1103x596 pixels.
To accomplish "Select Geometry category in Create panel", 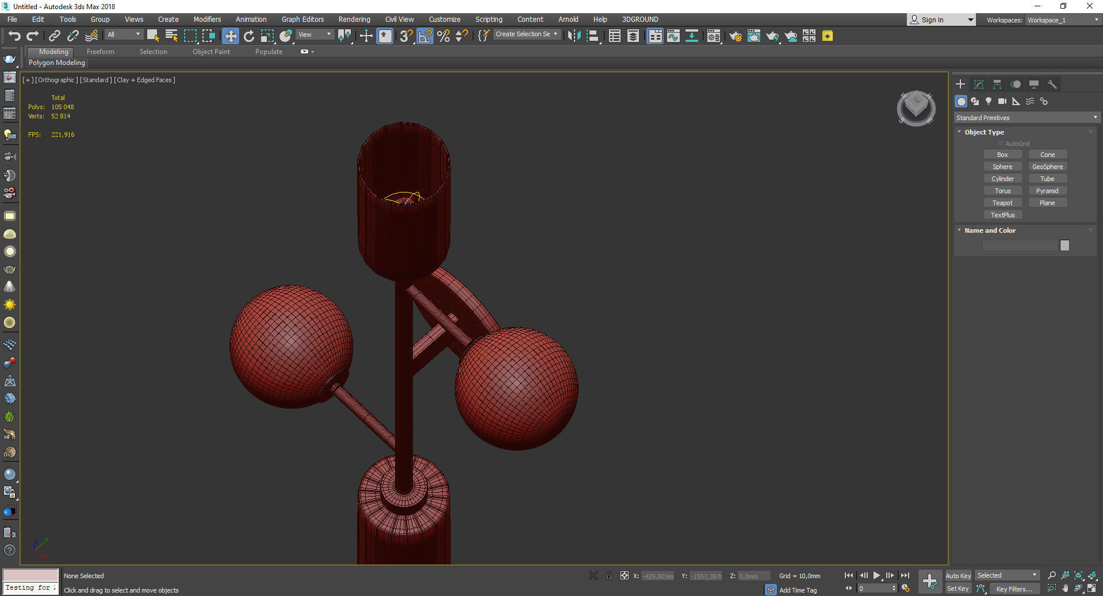I will pos(961,101).
